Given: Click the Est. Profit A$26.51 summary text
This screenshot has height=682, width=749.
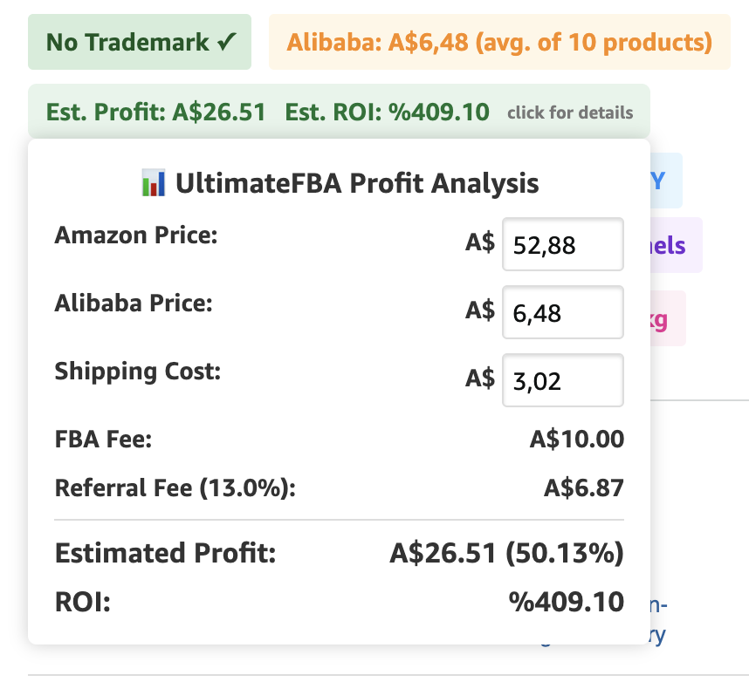Looking at the screenshot, I should coord(156,112).
